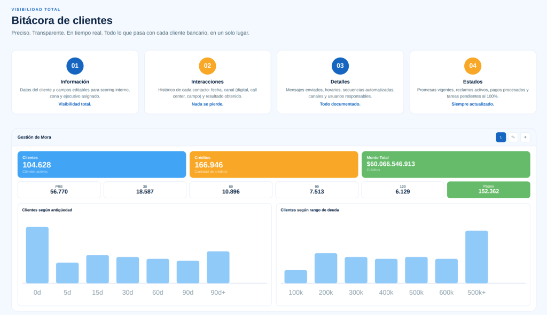Select the 30-day 18.587 bucket

[145, 190]
